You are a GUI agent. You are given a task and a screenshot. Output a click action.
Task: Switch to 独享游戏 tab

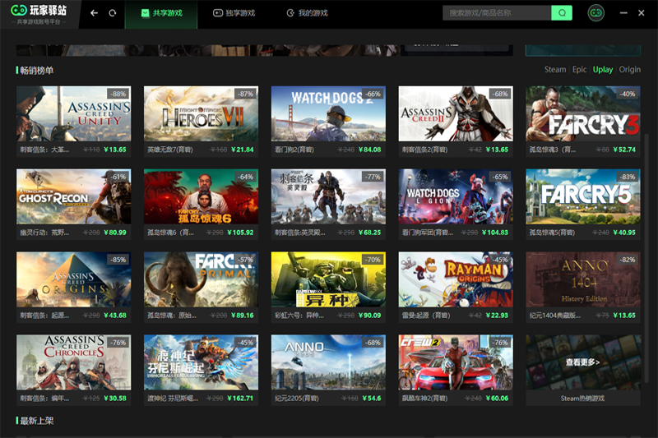point(234,13)
